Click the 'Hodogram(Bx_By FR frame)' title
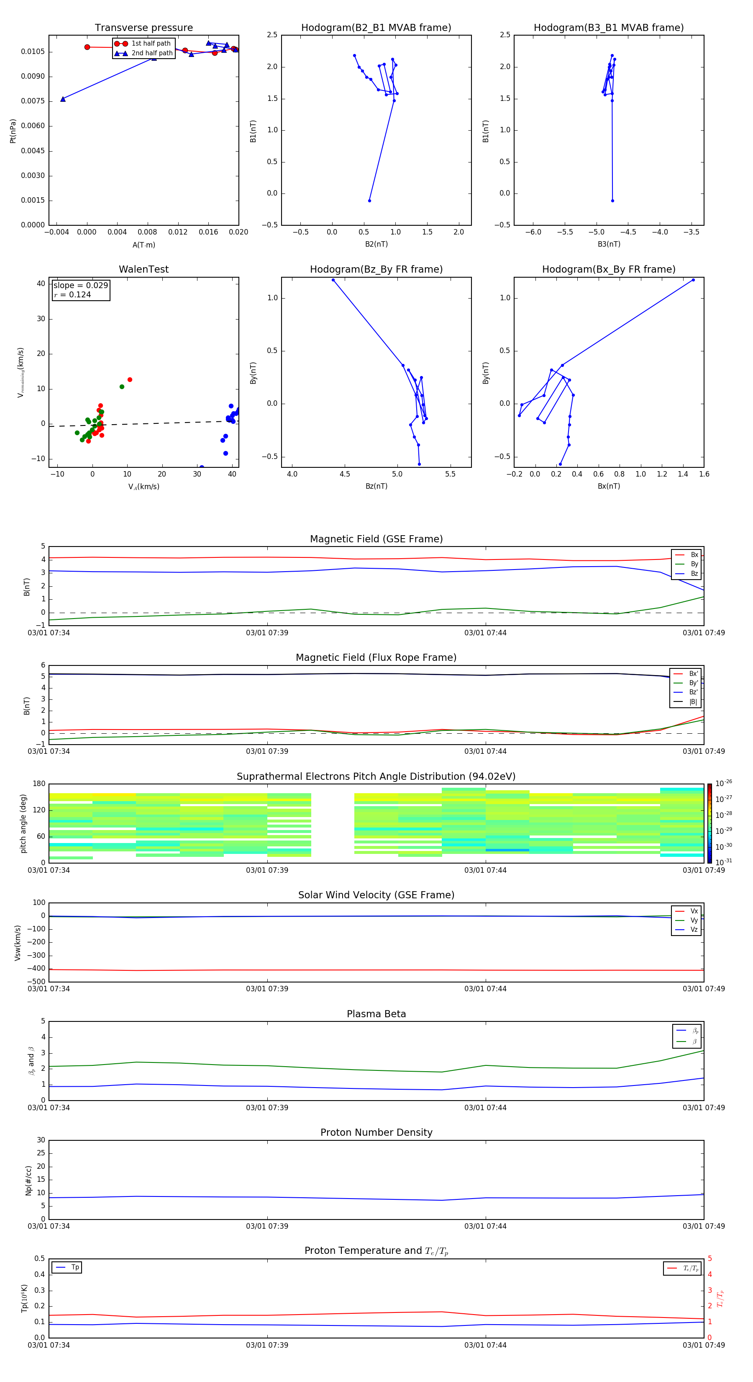Image resolution: width=753 pixels, height=1382 pixels. coord(609,269)
